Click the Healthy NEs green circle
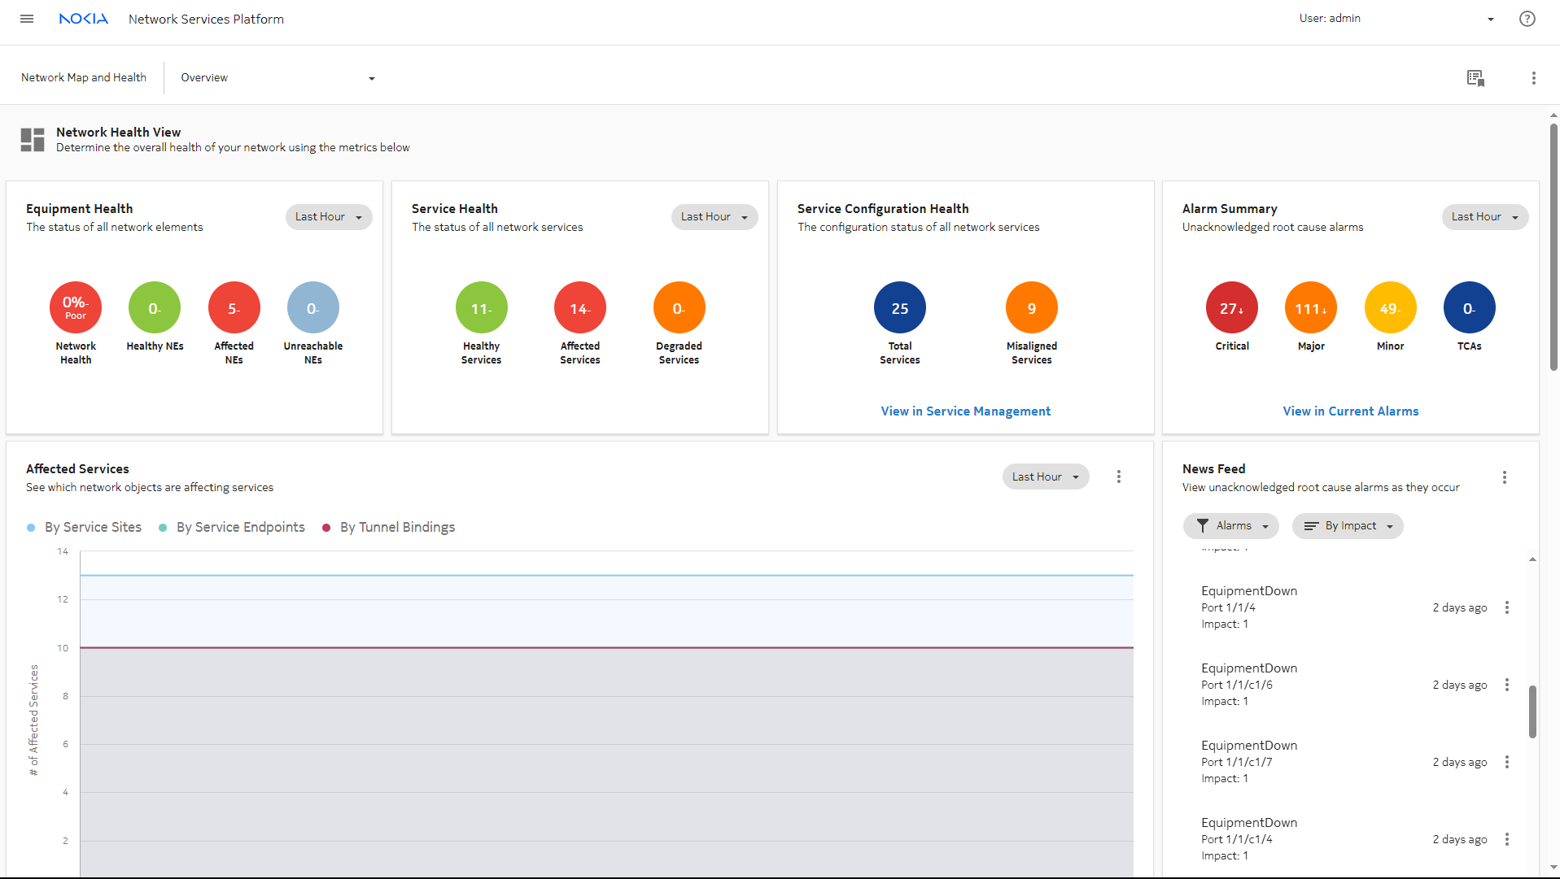Screen dimensions: 1560x879 pos(155,307)
